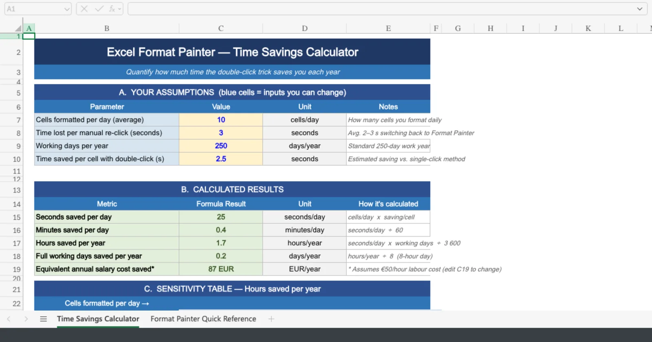Click the 'Notes' heading cell
Viewport: 652px width, 342px height.
click(x=388, y=107)
